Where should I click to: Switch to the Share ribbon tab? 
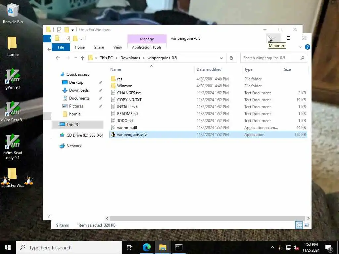pyautogui.click(x=99, y=47)
